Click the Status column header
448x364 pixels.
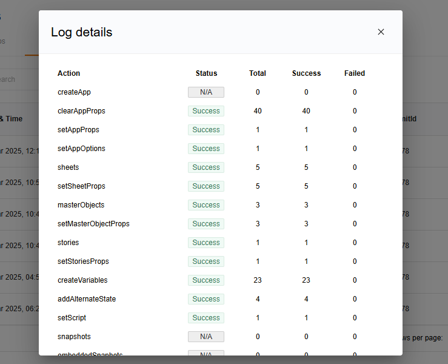click(206, 73)
